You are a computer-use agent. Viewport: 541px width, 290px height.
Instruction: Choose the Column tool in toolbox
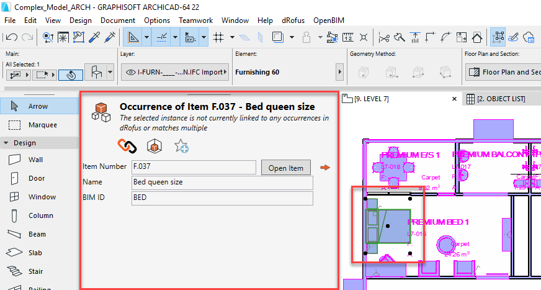pyautogui.click(x=40, y=215)
